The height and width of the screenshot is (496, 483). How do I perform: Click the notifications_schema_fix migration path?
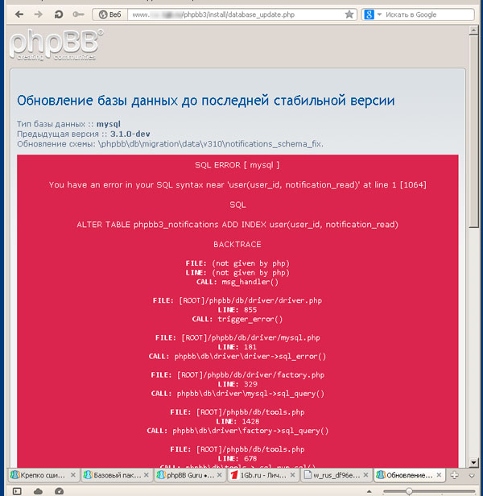tap(211, 144)
